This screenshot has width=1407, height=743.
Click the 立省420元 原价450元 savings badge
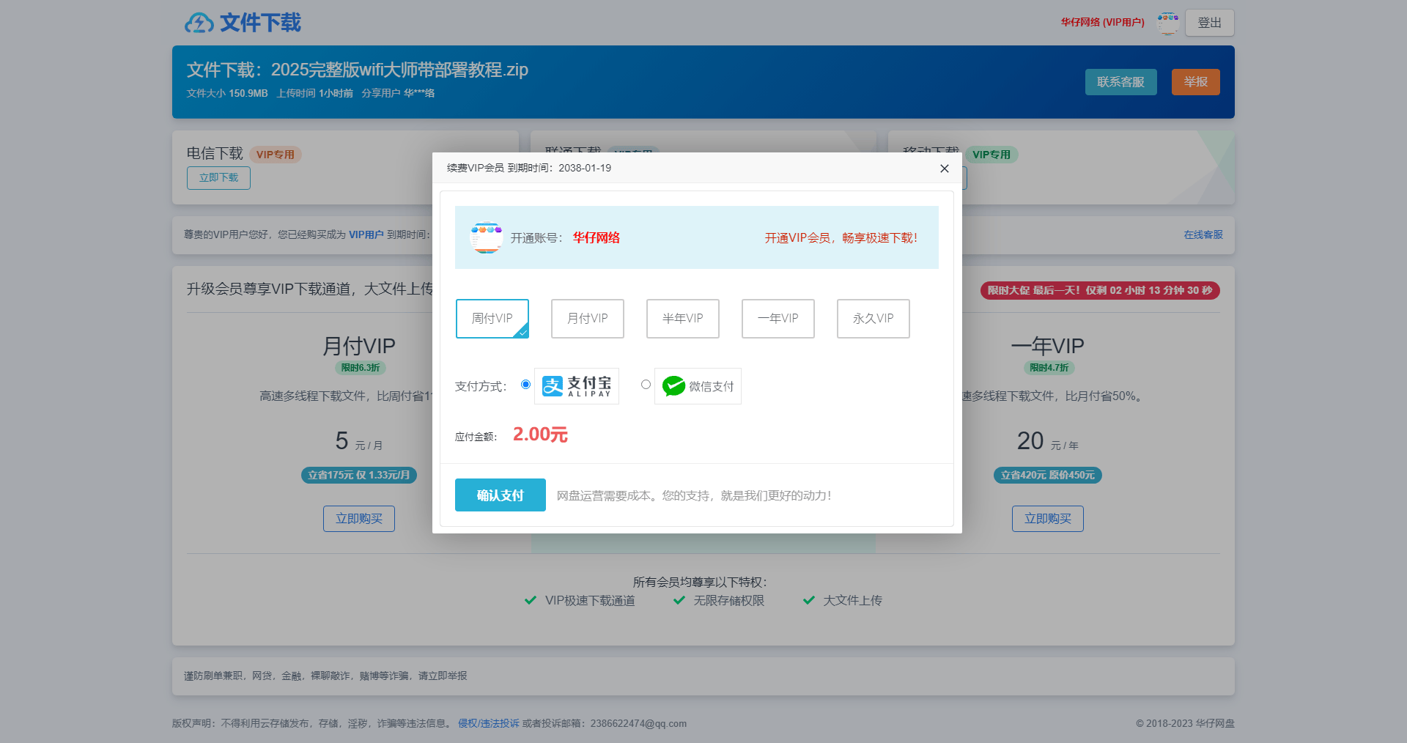1048,476
